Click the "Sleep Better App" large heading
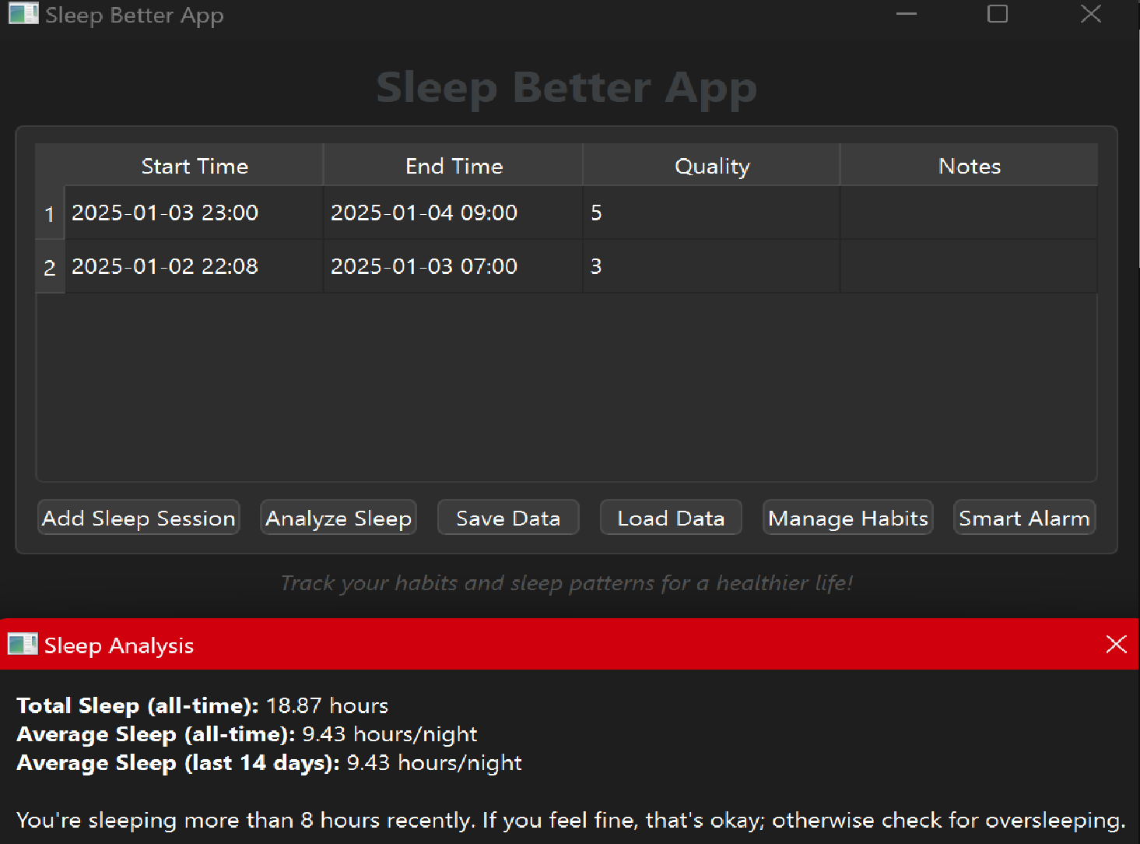 (566, 87)
